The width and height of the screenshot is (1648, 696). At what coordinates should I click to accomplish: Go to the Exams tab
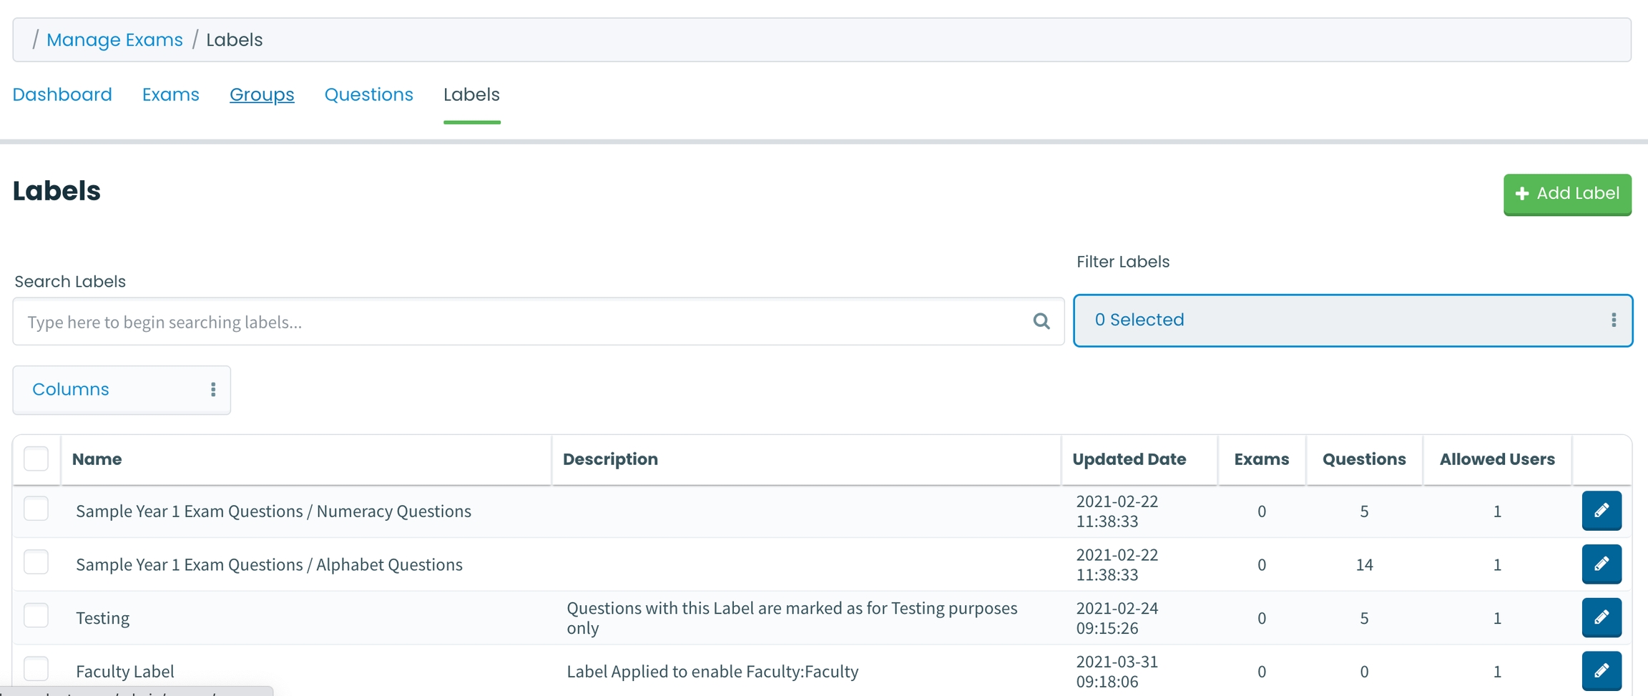(x=170, y=94)
